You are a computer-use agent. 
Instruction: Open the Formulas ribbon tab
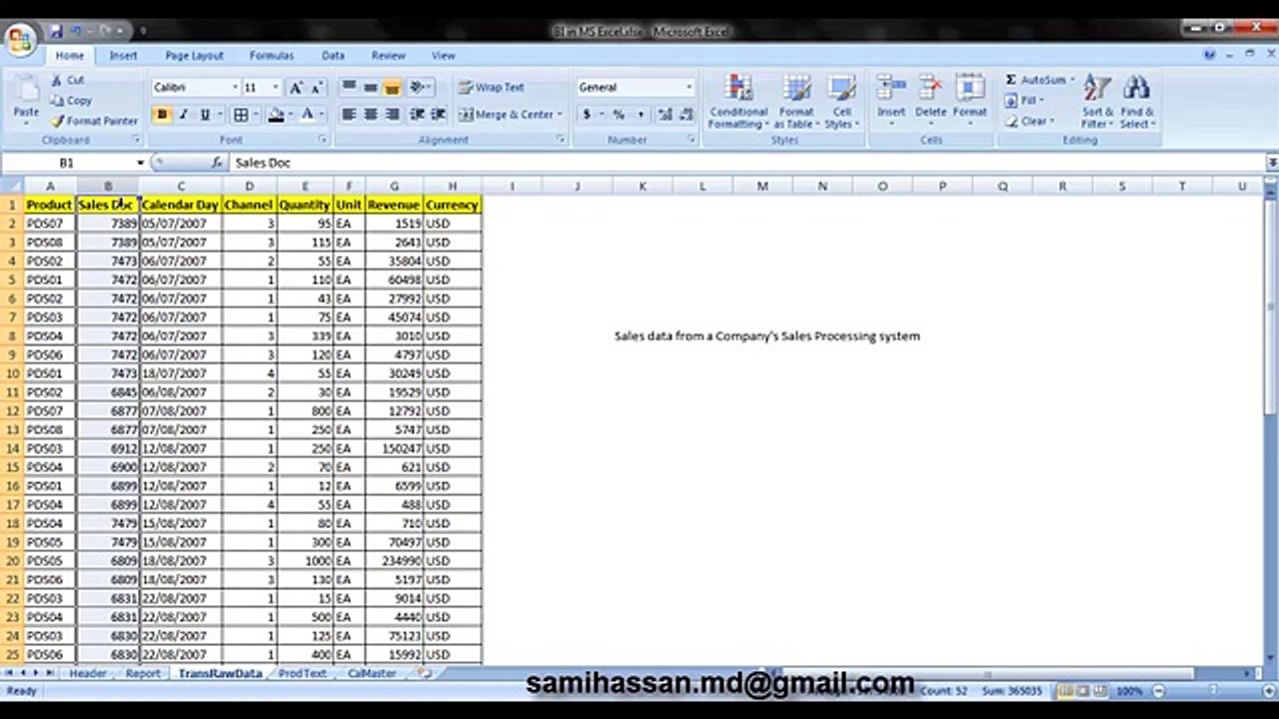point(272,56)
